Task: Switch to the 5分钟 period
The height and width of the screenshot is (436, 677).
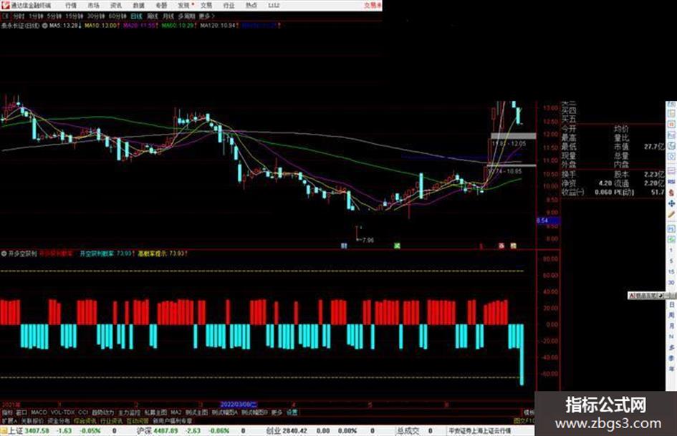Action: tap(54, 16)
